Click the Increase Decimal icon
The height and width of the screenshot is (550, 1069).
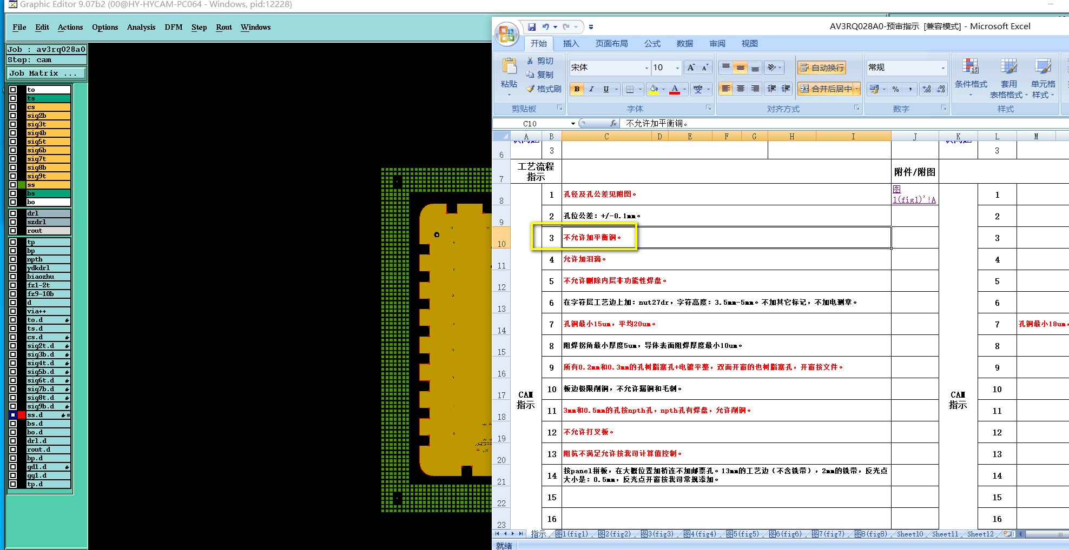click(927, 89)
